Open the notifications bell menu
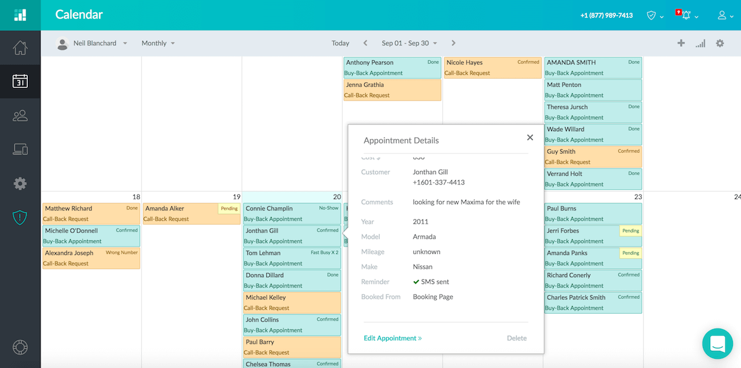Viewport: 741px width, 368px height. pos(687,16)
